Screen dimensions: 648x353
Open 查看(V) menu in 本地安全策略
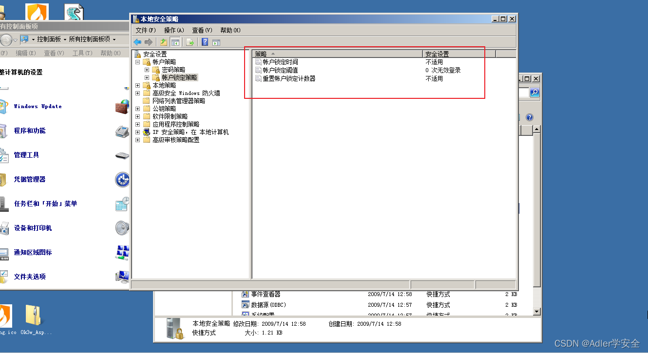coord(202,30)
